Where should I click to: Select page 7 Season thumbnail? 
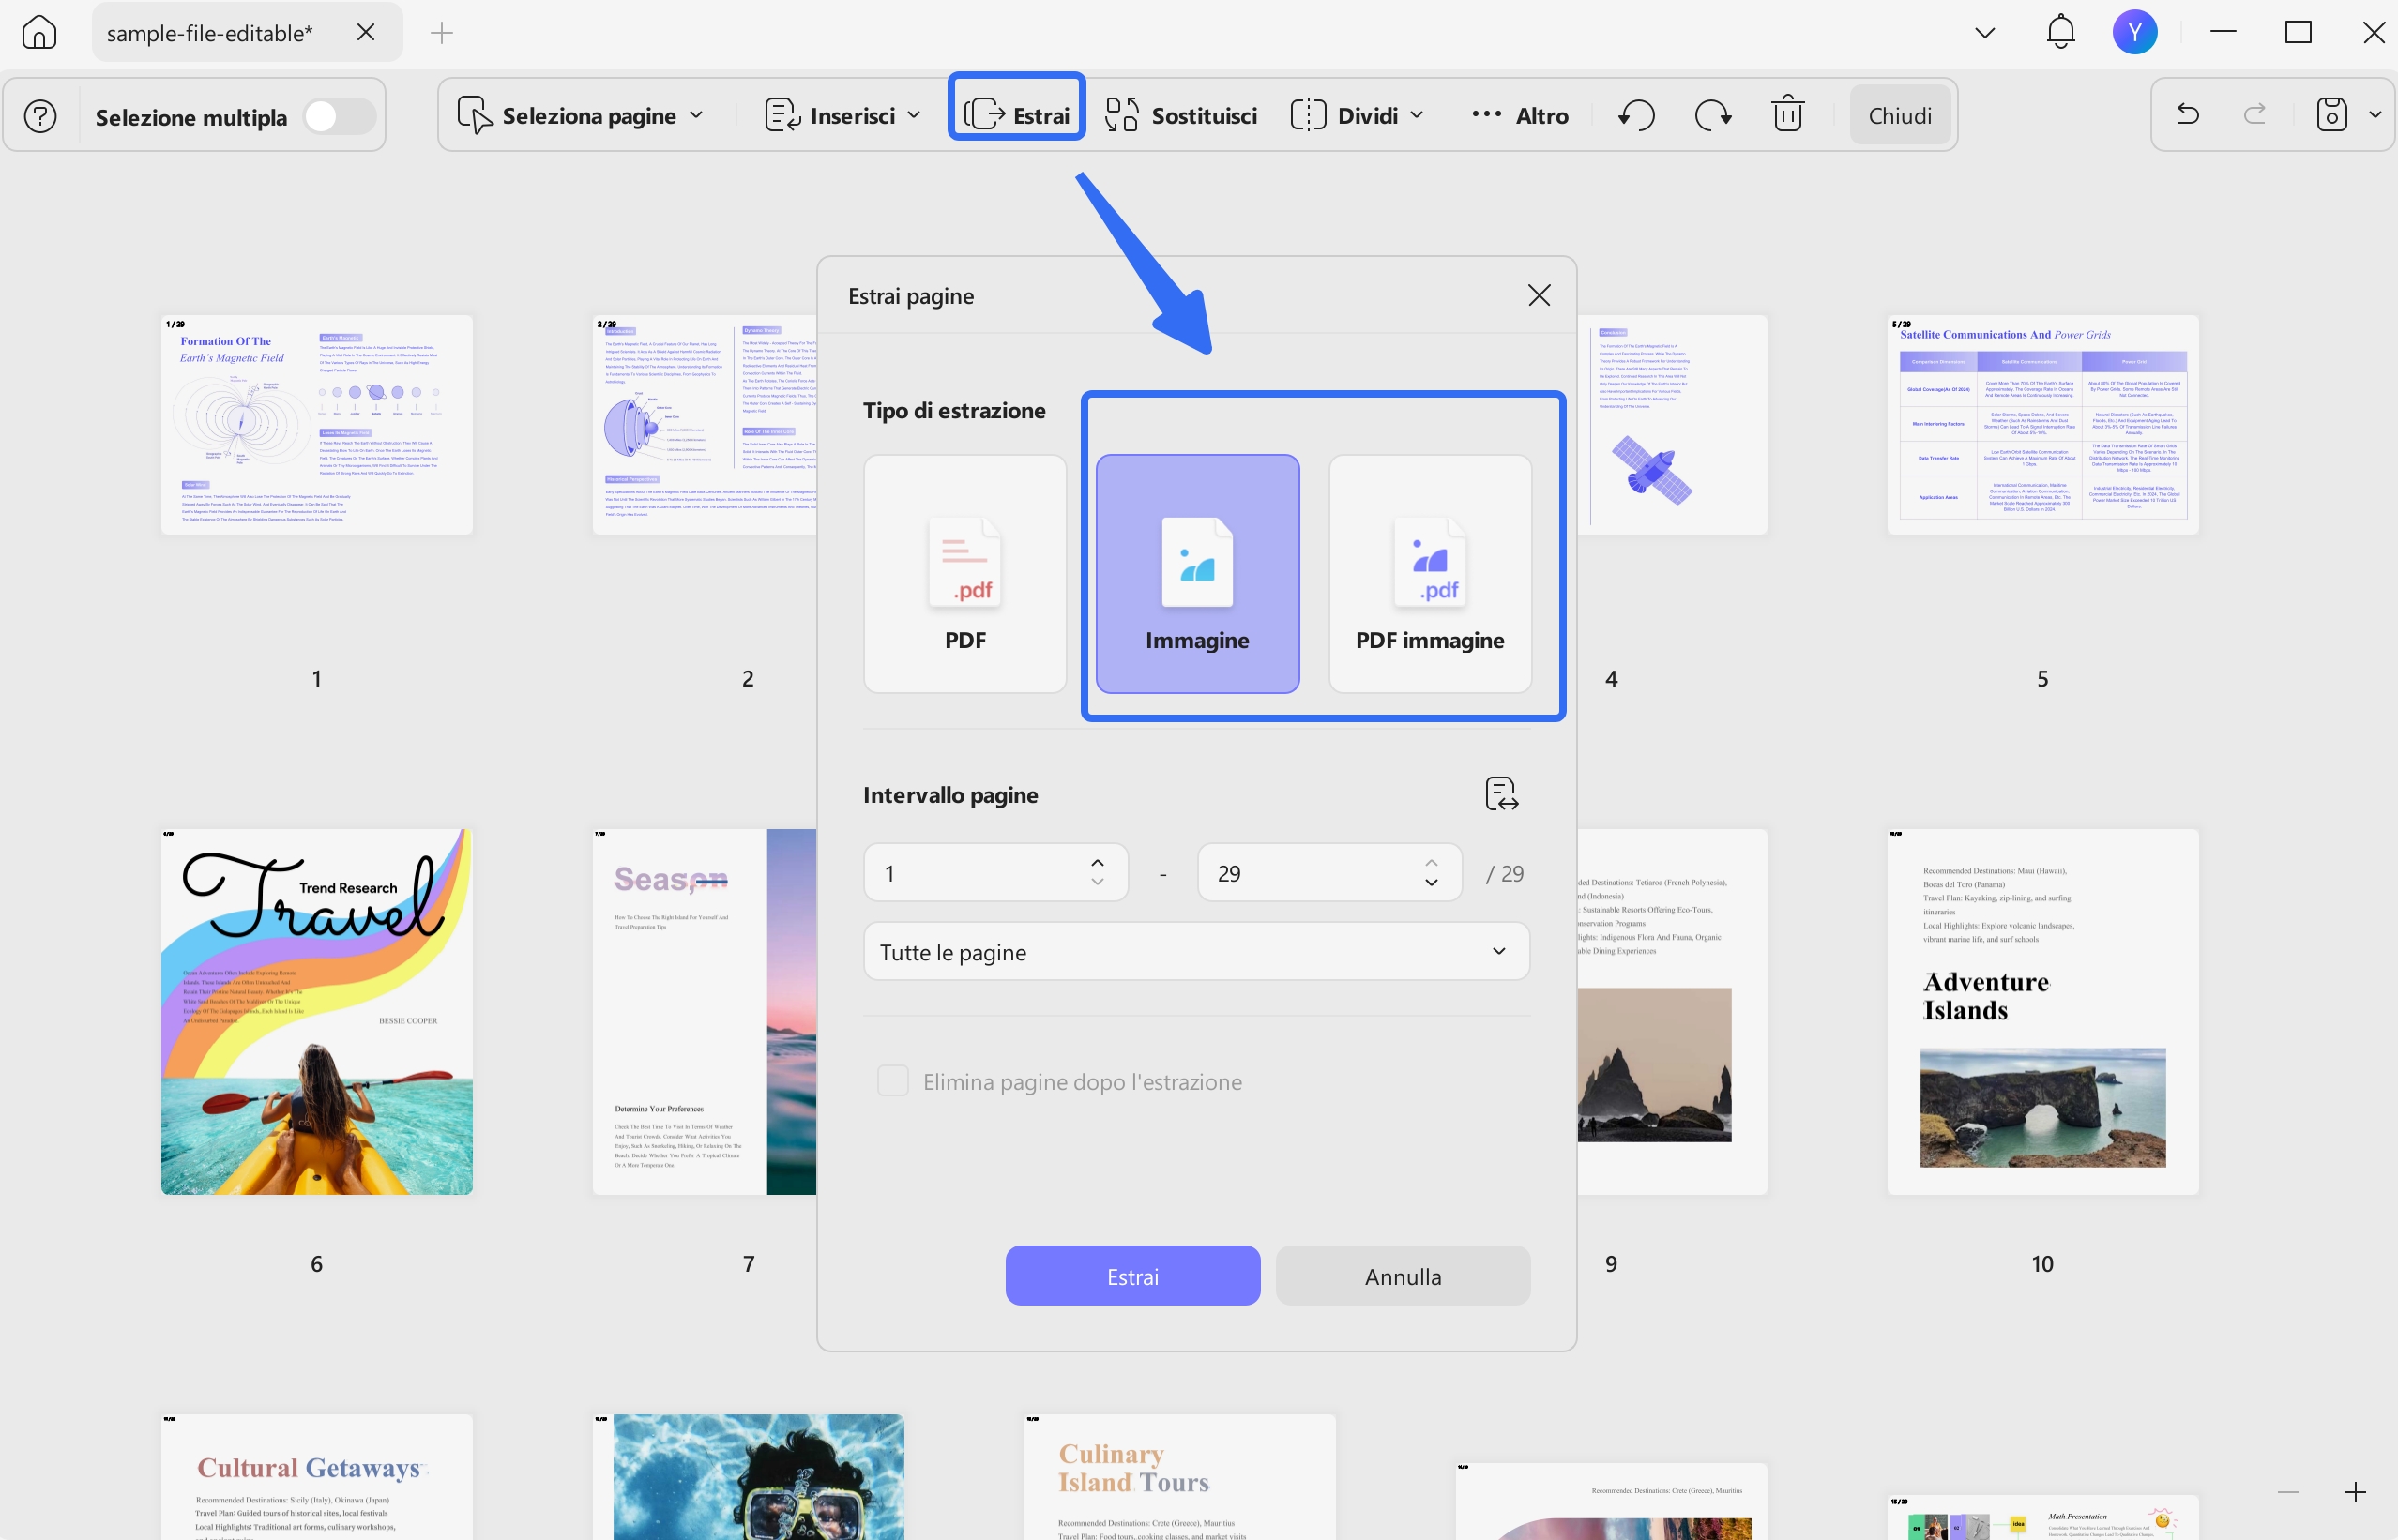pos(704,1011)
